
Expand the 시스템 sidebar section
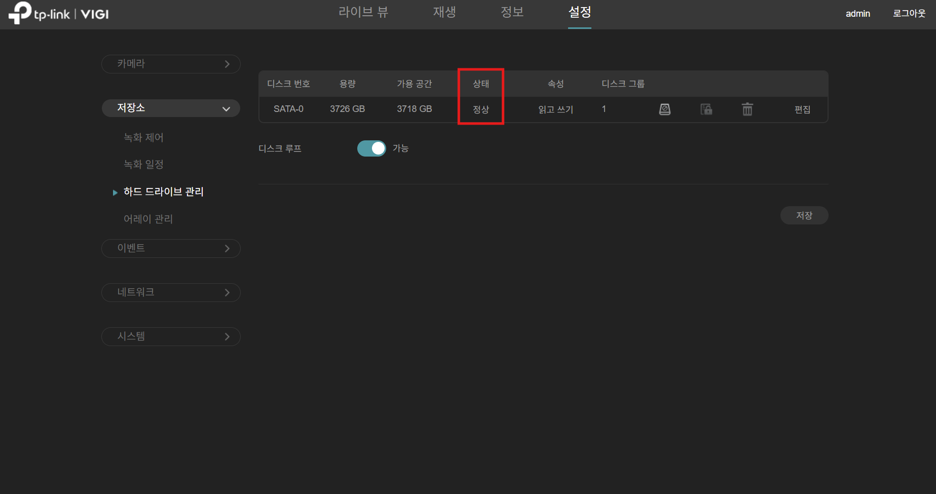[x=171, y=336]
